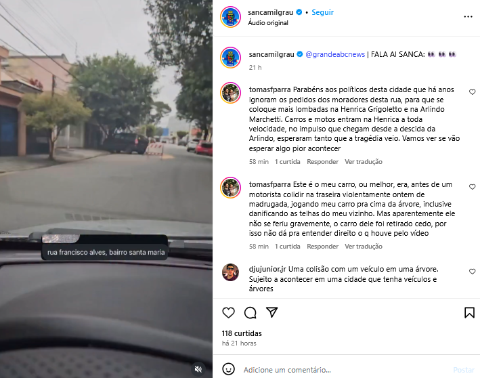Like the post with heart icon
The width and height of the screenshot is (480, 378).
(228, 312)
